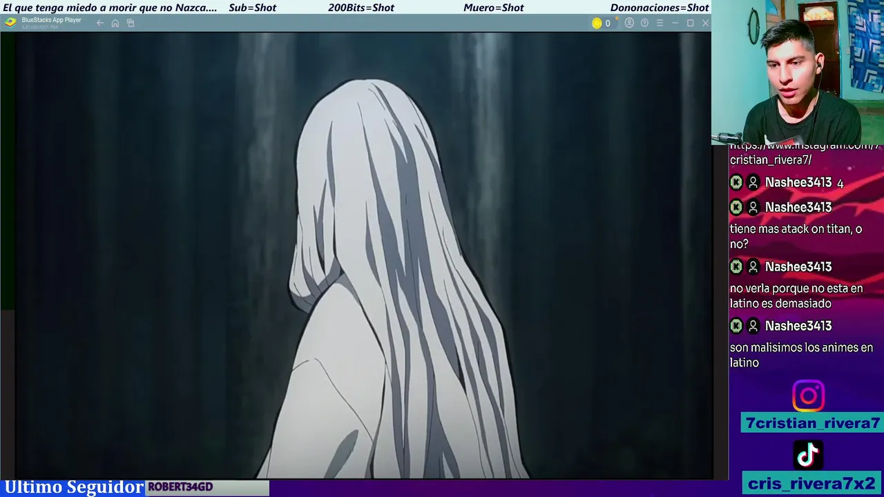Click the 'Sub=Shot' banner text
Screen dimensions: 884x497
click(252, 8)
